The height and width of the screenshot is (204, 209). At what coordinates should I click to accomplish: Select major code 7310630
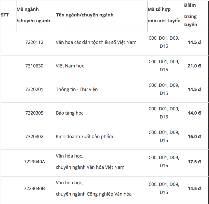34,66
